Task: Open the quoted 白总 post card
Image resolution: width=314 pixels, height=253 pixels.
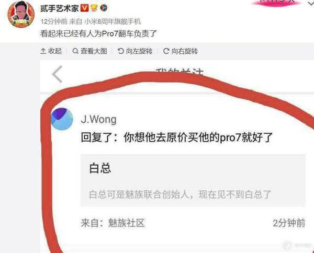Action: (x=193, y=180)
